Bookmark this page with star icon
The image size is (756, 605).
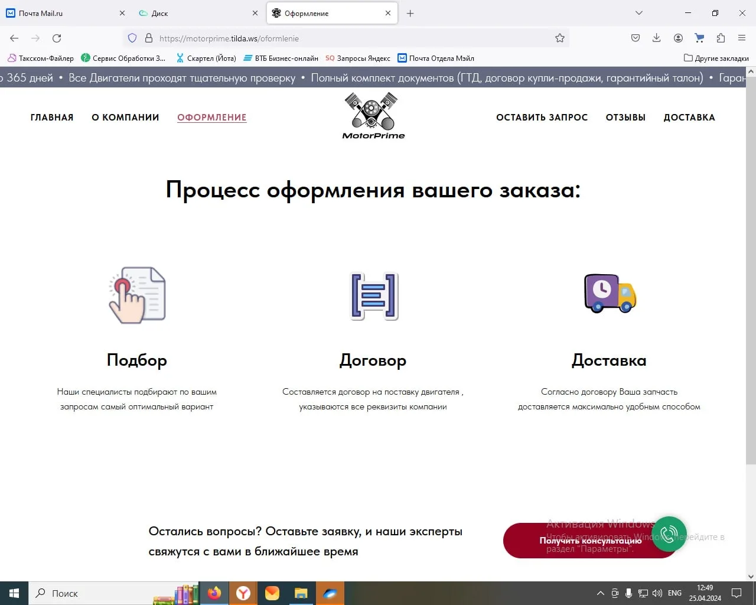coord(560,38)
